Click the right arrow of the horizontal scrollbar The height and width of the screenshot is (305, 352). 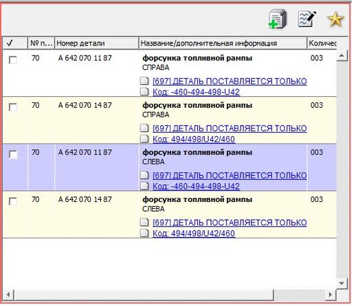coord(330,294)
